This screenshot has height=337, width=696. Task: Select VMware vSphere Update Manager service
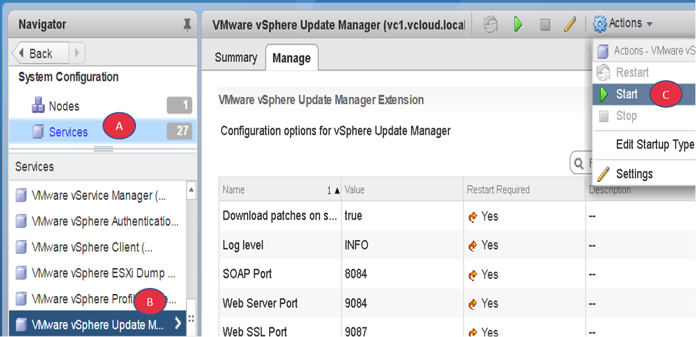[98, 324]
